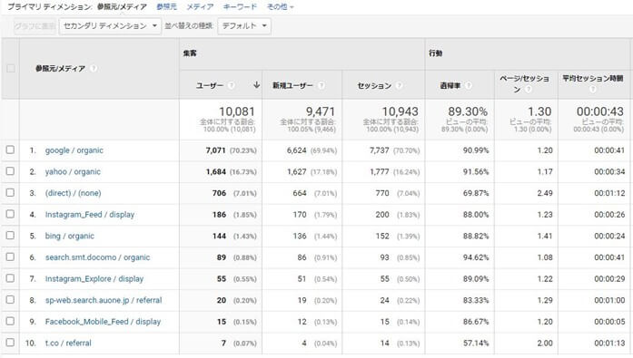Switch primary dimension to キーワード
The height and width of the screenshot is (358, 633).
click(240, 7)
